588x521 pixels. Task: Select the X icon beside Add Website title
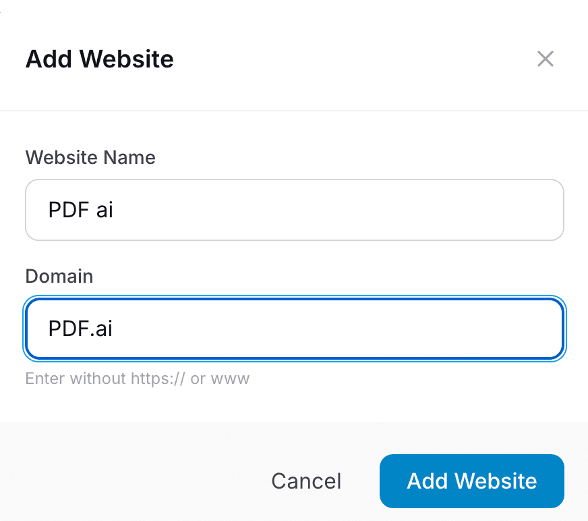(x=545, y=59)
